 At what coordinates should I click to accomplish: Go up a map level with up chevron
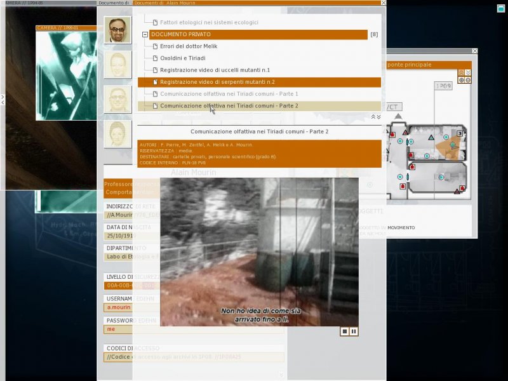tap(461, 72)
